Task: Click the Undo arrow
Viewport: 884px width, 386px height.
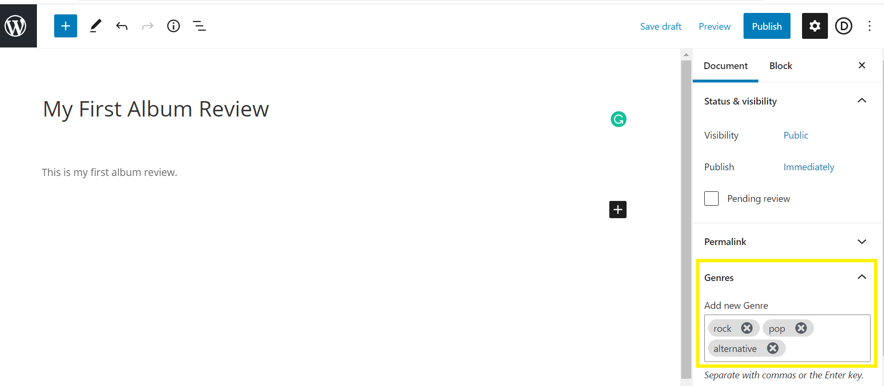Action: [122, 26]
